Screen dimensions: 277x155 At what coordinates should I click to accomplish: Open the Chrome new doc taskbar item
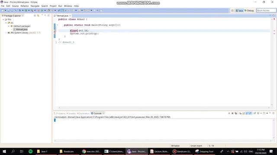pos(91,151)
